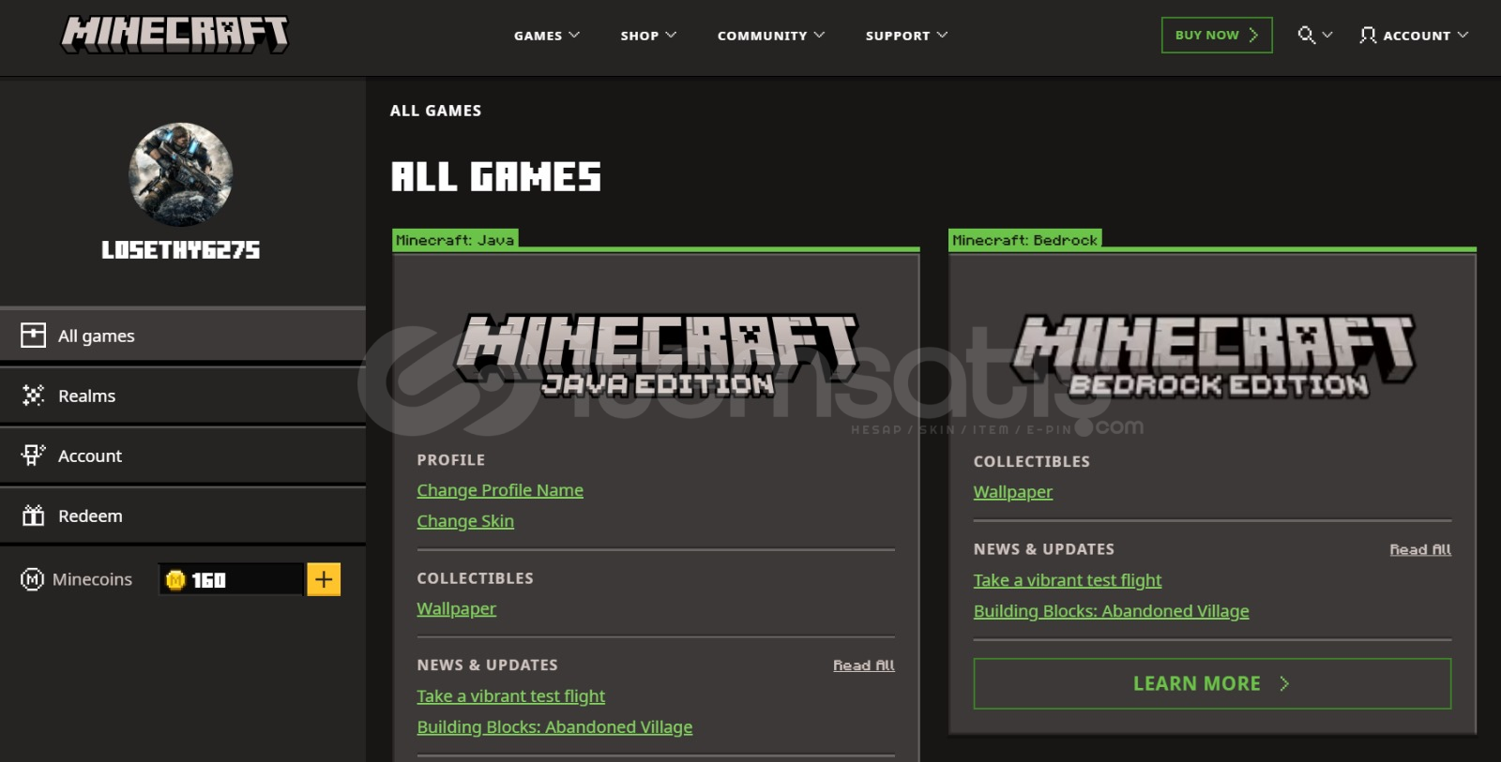Screen dimensions: 1501x762
Task: Click the Account sidebar character icon
Action: (33, 456)
